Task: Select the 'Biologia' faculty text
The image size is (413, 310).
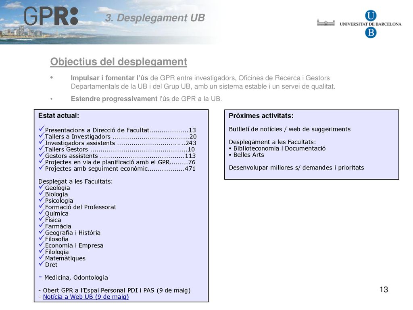Action: tap(56, 194)
